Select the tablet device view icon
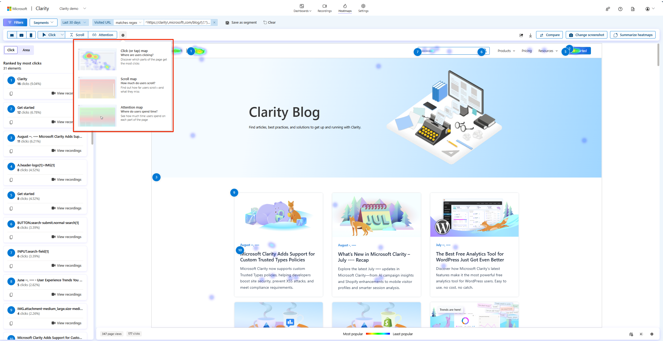 (21, 35)
